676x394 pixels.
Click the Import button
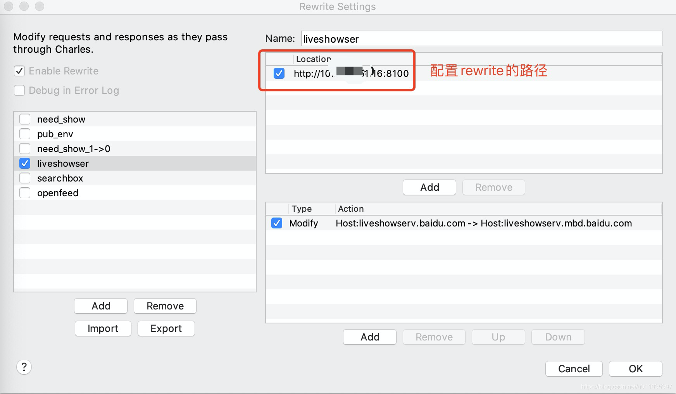tap(103, 328)
